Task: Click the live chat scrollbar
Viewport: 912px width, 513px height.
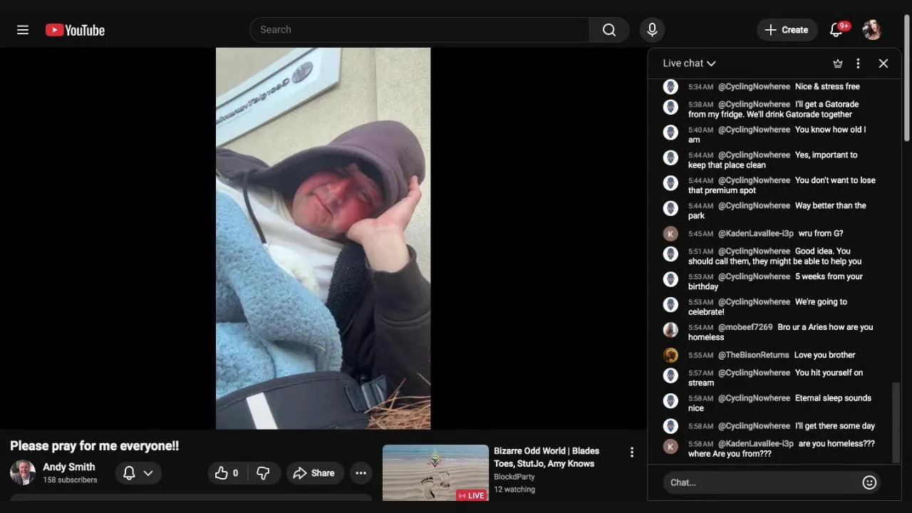Action: 896,423
